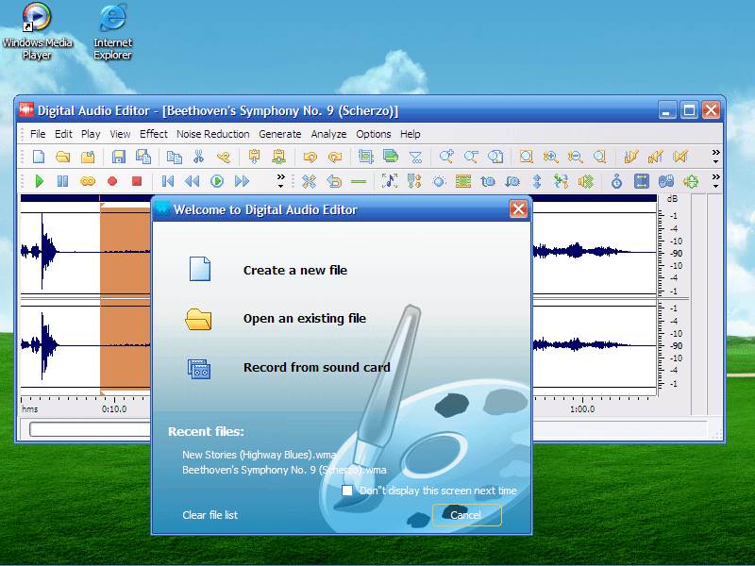Click the Pause playback button
755x566 pixels.
pos(62,181)
